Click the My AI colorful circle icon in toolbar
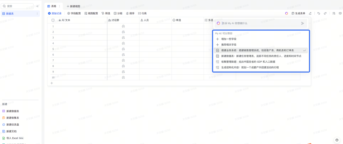Screen dimensions: 343x144 tap(286, 13)
